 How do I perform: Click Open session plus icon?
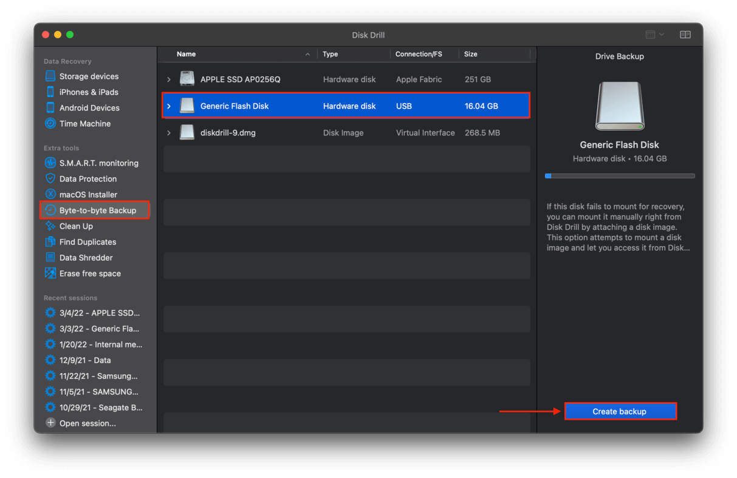[50, 423]
